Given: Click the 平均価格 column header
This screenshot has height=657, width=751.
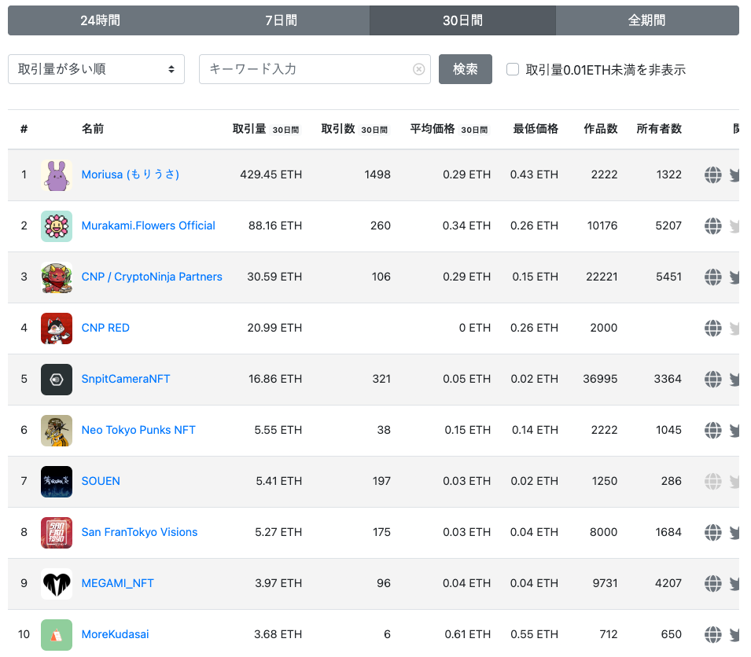Looking at the screenshot, I should tap(432, 129).
